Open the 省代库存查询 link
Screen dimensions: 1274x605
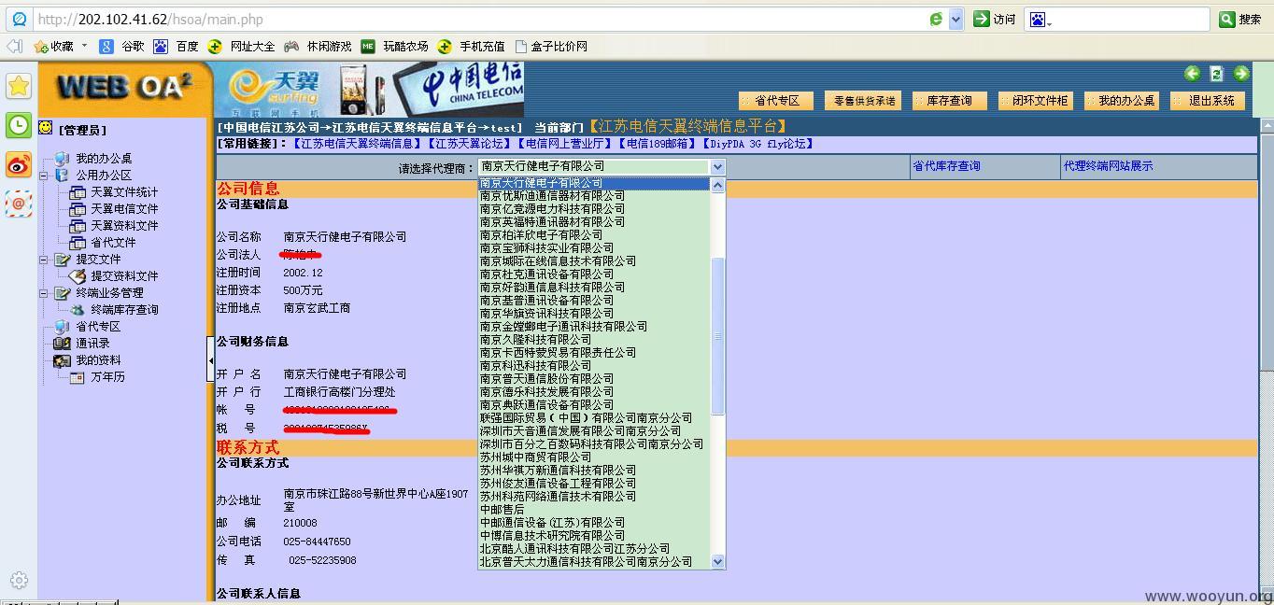(x=946, y=166)
